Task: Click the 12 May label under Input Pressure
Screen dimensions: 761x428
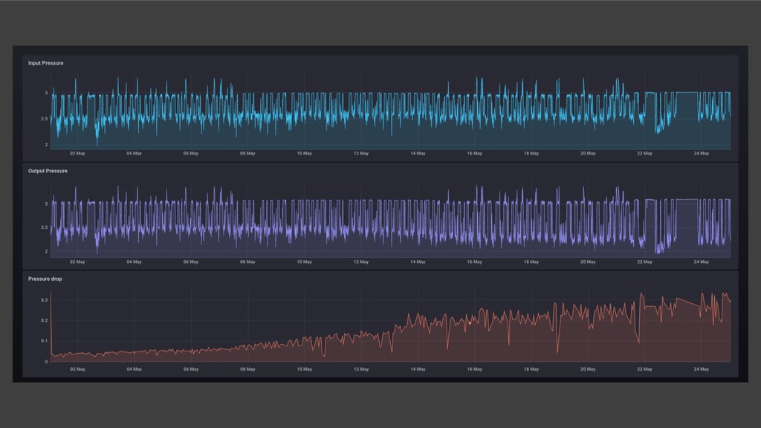Action: coord(361,154)
